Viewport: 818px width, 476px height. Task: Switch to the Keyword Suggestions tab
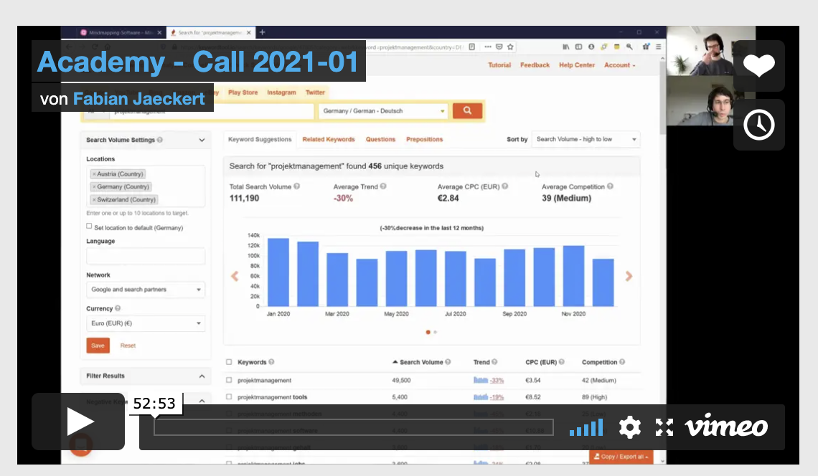tap(260, 139)
